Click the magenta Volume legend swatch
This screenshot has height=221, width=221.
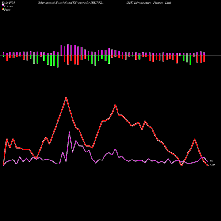[3, 5]
